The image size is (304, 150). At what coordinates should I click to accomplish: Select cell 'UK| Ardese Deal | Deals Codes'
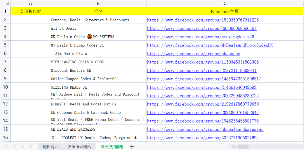pyautogui.click(x=98, y=96)
